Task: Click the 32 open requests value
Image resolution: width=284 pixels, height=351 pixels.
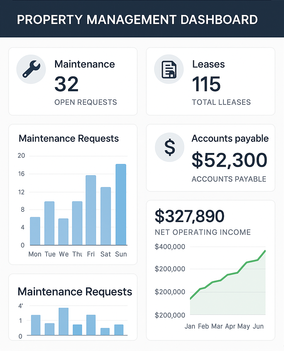Action: [67, 84]
